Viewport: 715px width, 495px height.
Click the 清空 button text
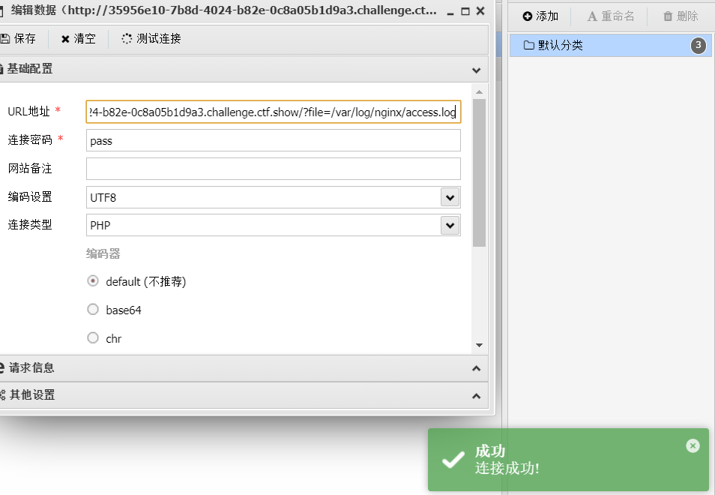click(85, 39)
